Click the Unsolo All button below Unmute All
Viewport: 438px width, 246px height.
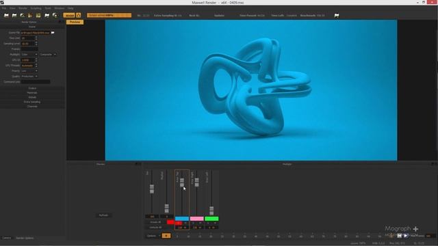[x=155, y=228]
